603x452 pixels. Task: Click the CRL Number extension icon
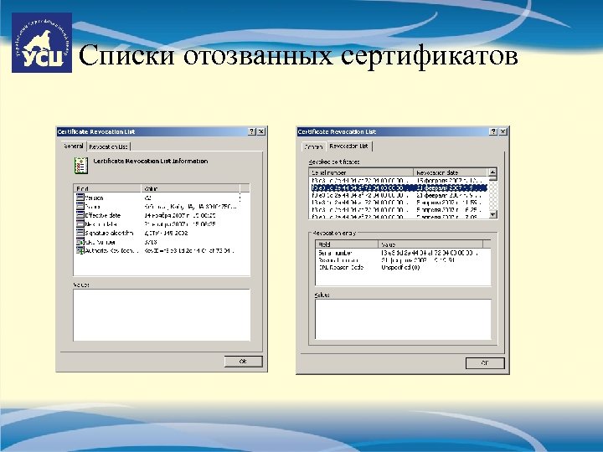(80, 242)
